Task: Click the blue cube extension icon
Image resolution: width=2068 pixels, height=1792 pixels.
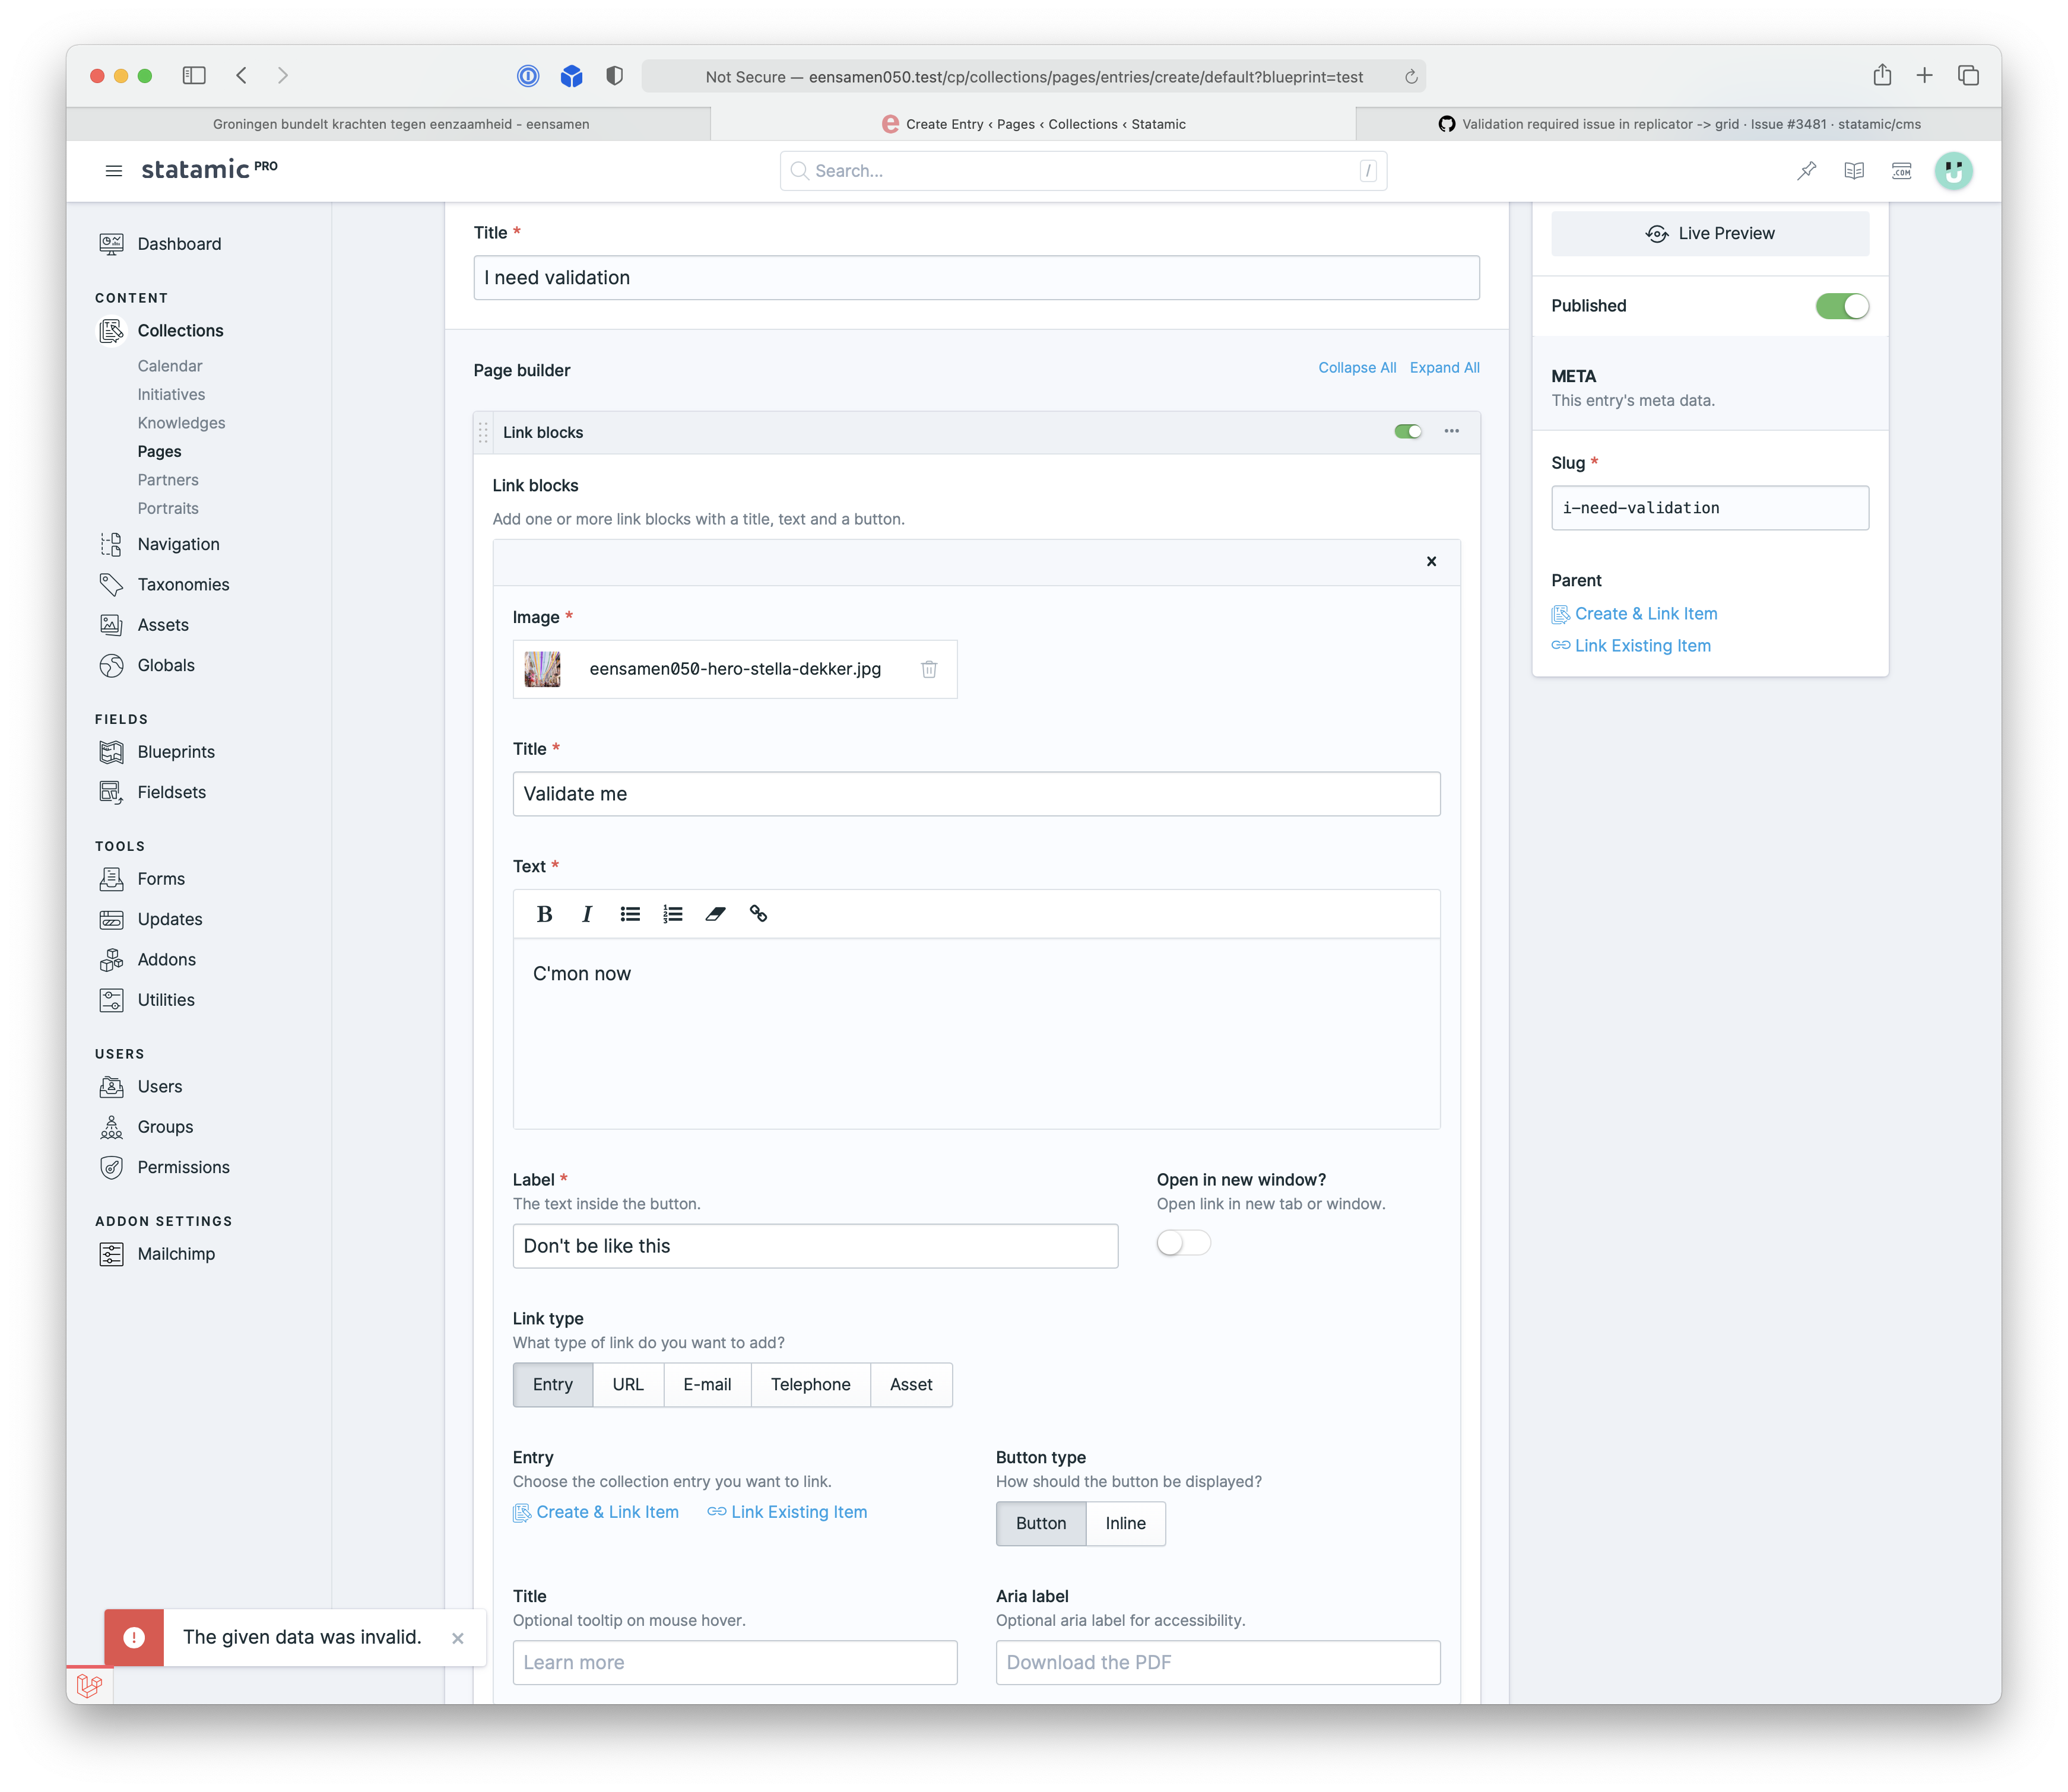Action: [x=571, y=75]
